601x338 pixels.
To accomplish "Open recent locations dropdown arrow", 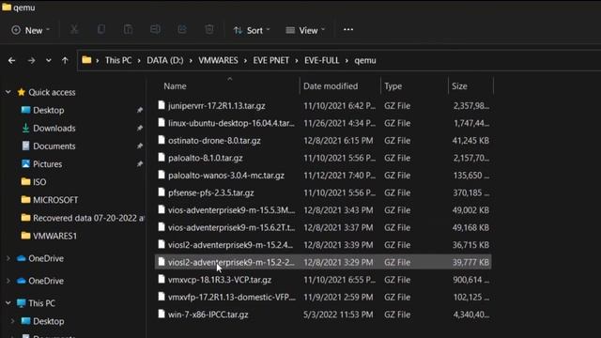I will (x=48, y=60).
